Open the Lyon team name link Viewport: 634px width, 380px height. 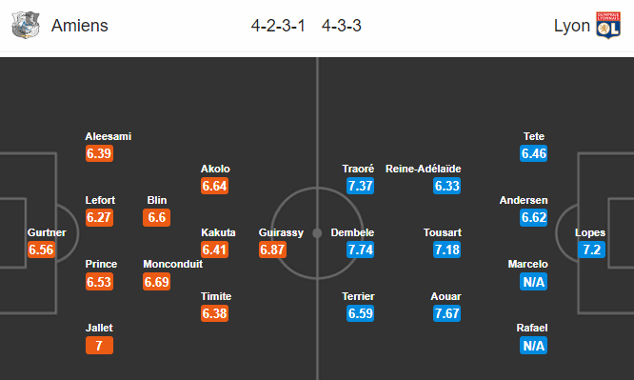pyautogui.click(x=572, y=26)
